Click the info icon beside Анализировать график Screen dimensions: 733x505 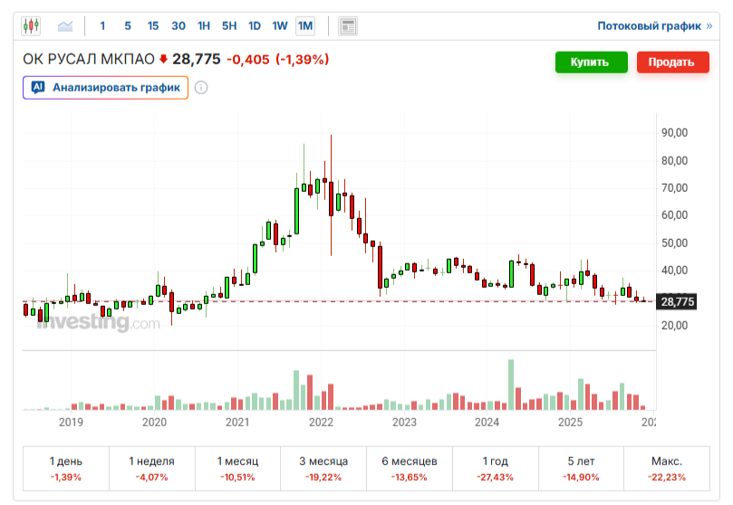(201, 88)
